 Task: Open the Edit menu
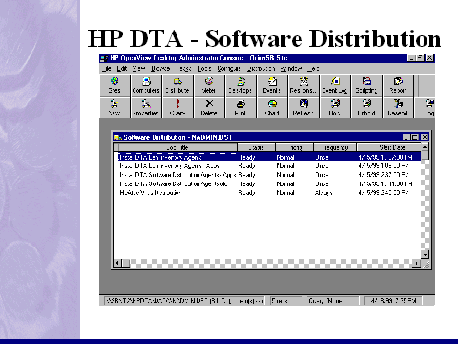click(122, 69)
